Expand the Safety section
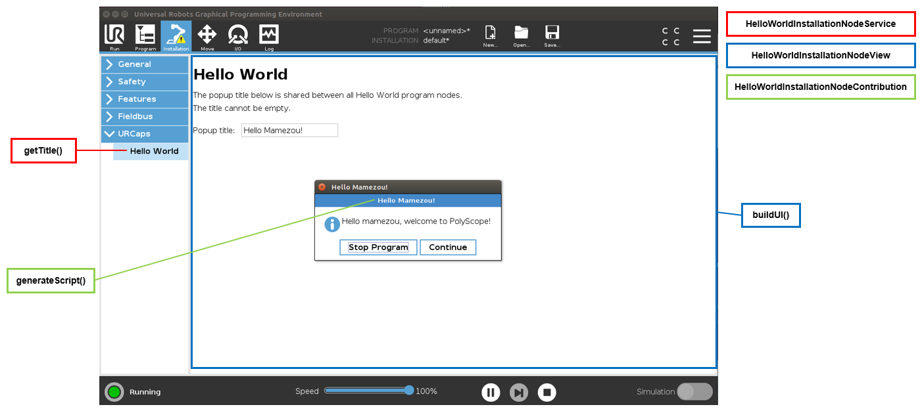This screenshot has width=922, height=409. [145, 81]
